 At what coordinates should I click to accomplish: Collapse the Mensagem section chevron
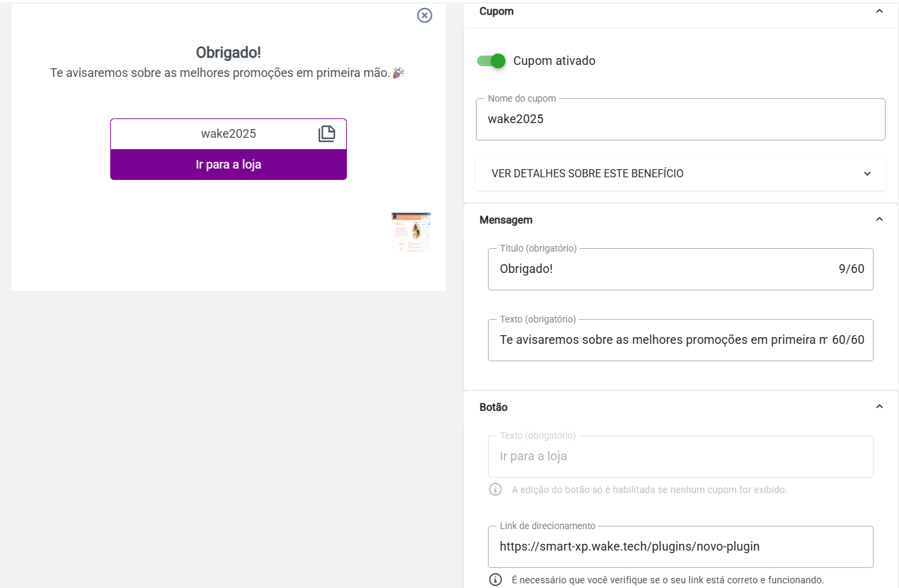point(880,219)
